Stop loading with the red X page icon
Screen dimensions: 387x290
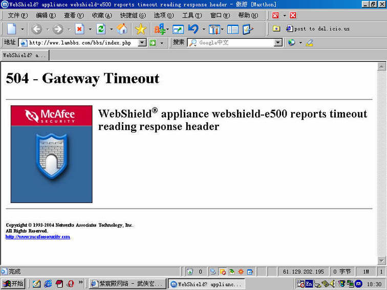79,29
